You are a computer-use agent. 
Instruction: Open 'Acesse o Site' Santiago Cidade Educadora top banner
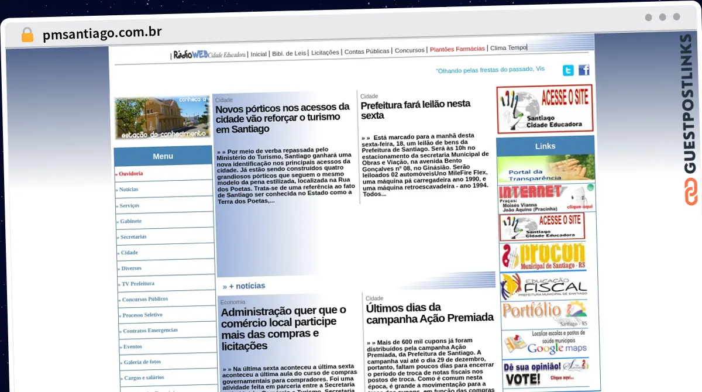545,109
